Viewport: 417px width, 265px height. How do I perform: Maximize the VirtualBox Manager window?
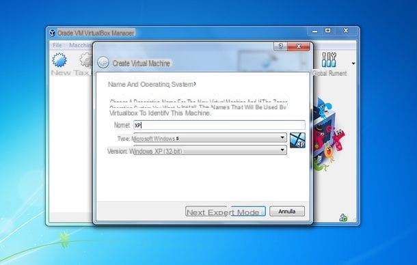pos(328,31)
